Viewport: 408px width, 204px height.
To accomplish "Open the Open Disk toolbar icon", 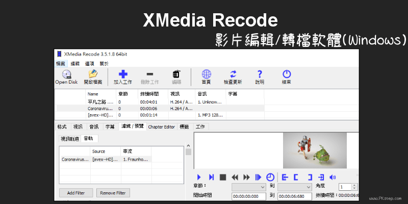I will (67, 74).
